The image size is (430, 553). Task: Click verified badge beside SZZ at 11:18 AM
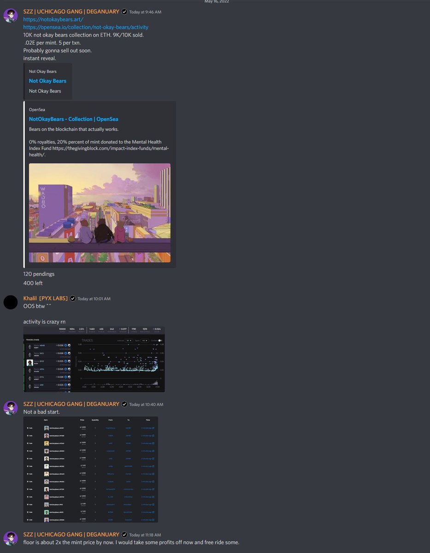coord(124,535)
